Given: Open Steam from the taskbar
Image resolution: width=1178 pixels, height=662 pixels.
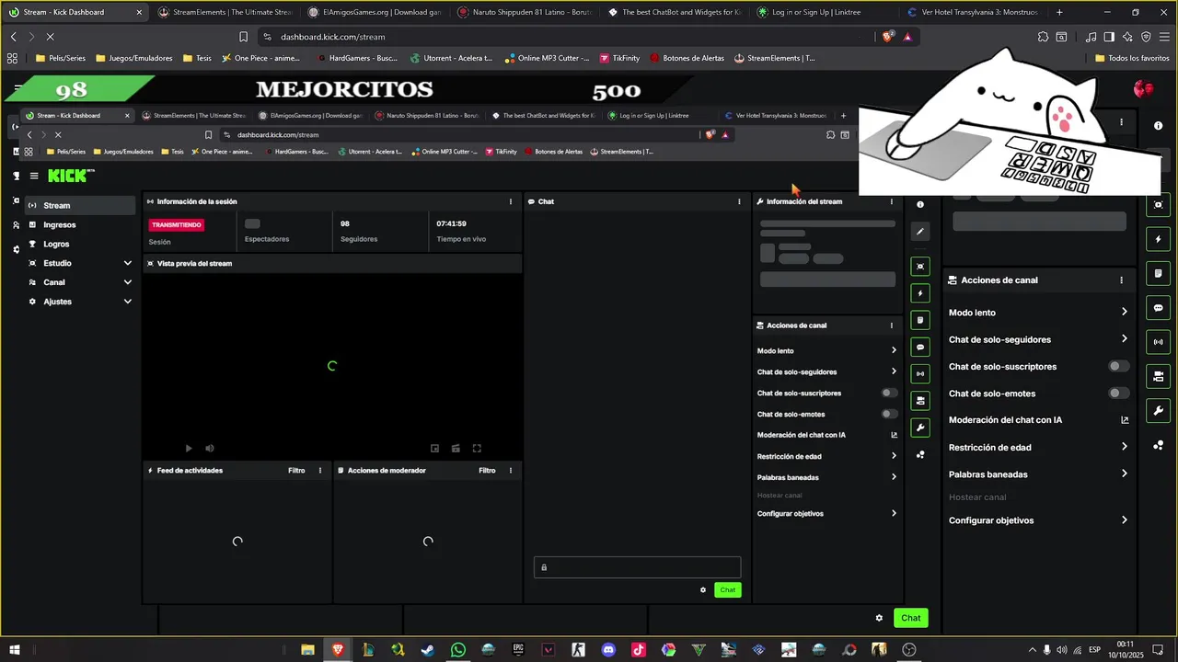Looking at the screenshot, I should coord(428,650).
